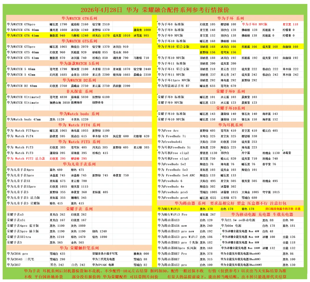The image size is (310, 282).
Task: Click the "摩登黑 1130" cell
Action: (x=208, y=153)
